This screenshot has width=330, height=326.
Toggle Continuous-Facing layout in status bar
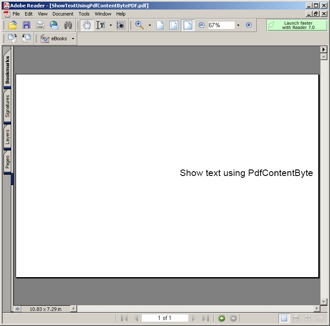pos(308,318)
